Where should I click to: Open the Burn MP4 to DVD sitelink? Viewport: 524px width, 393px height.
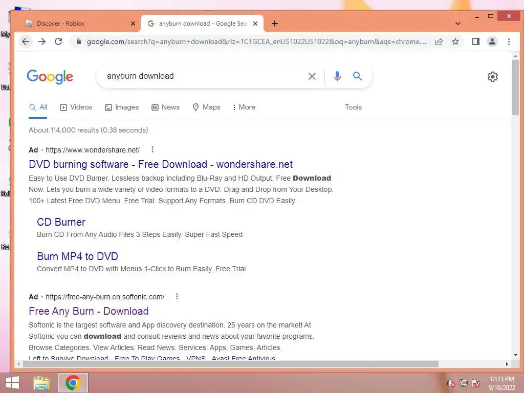78,256
